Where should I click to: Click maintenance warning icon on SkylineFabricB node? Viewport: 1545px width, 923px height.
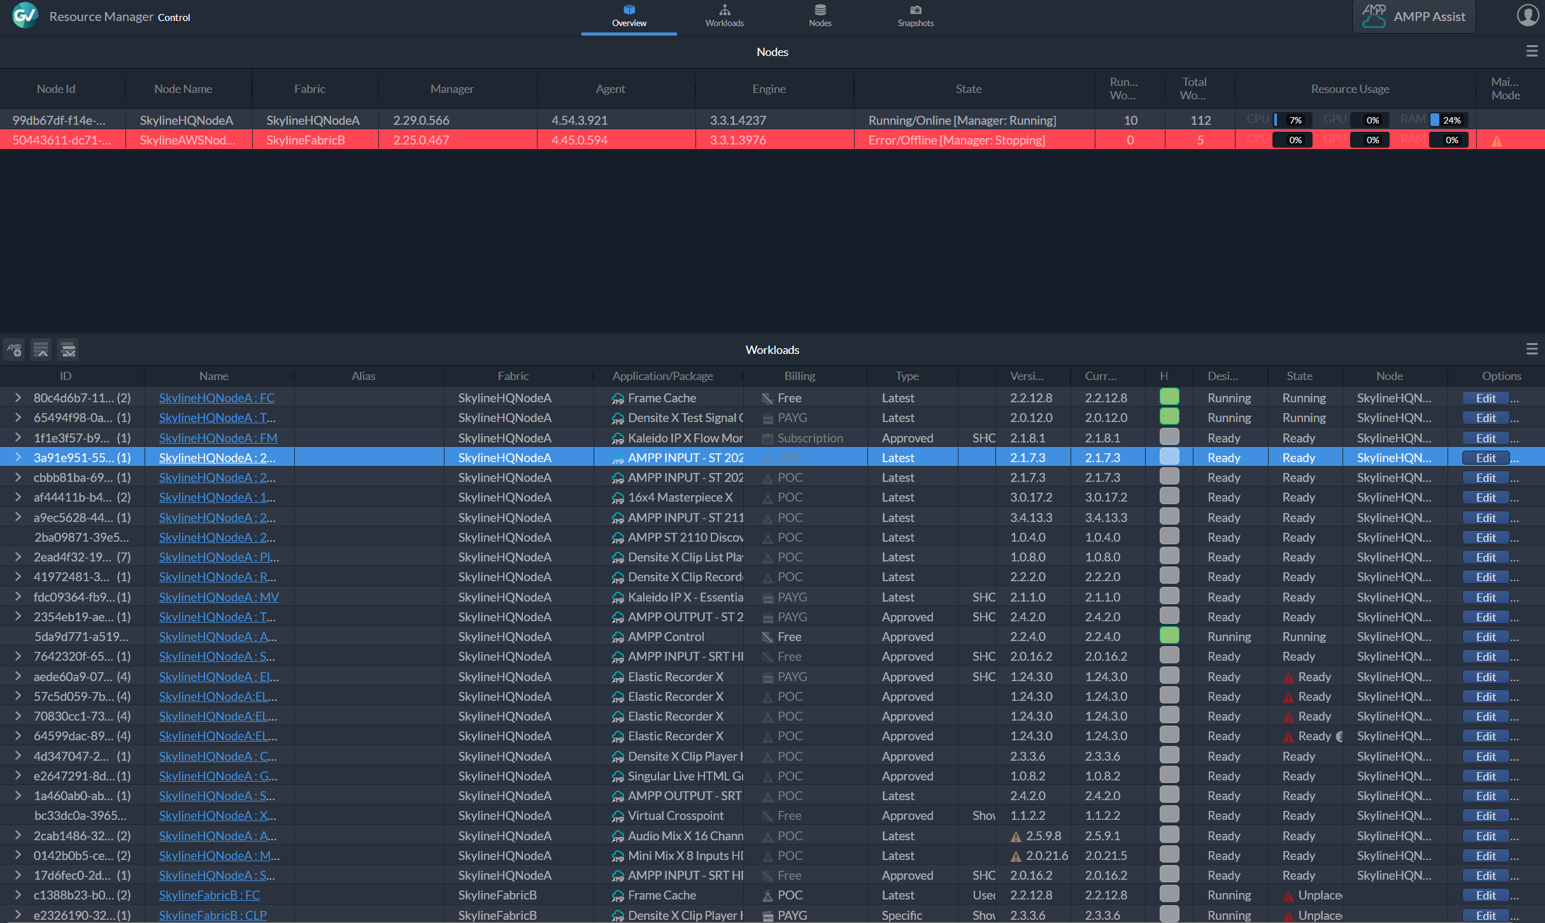1497,141
